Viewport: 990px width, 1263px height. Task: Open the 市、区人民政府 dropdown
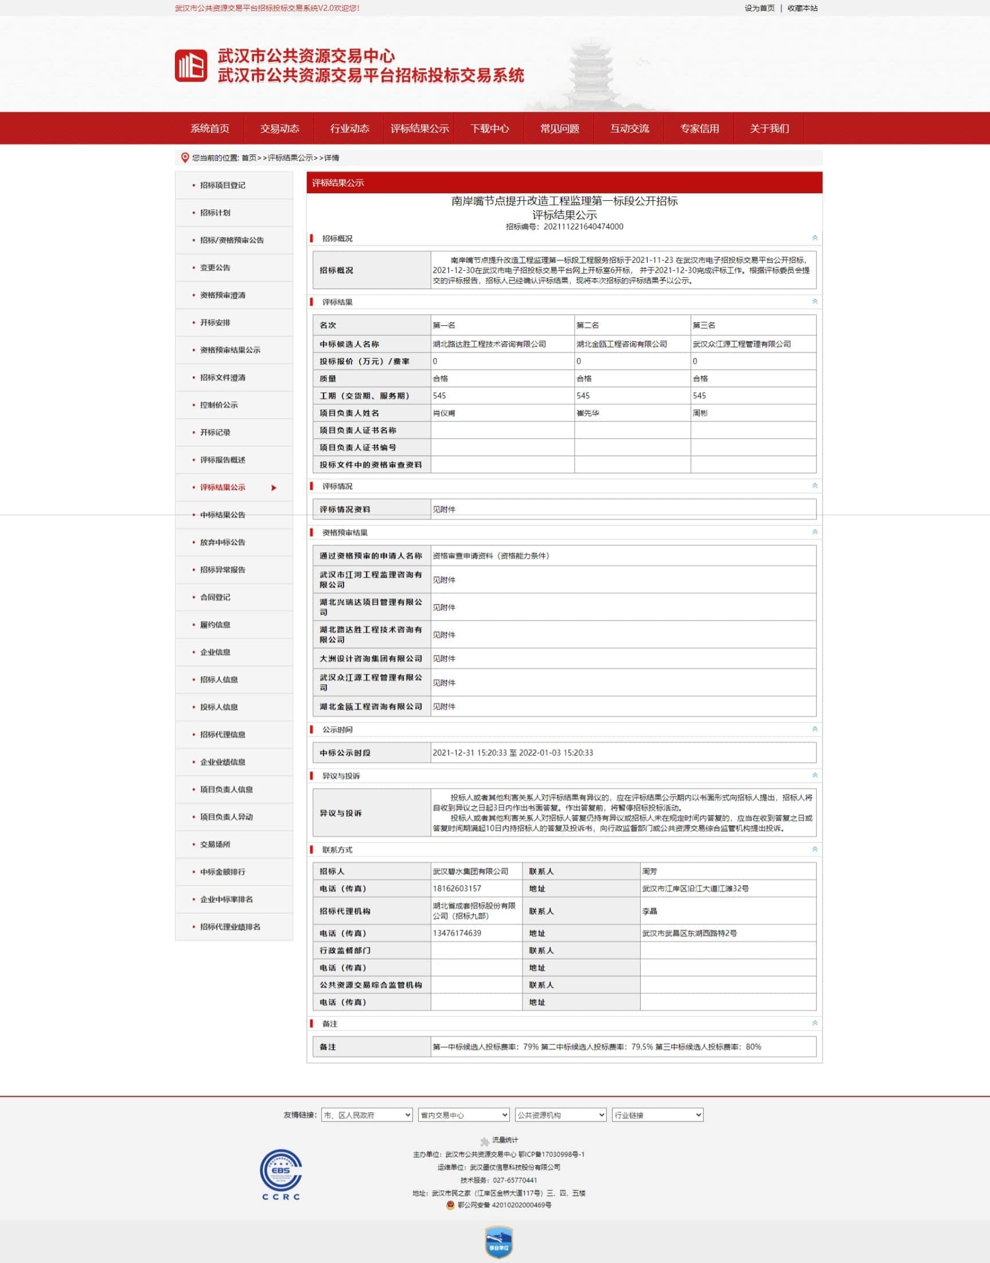click(x=367, y=1114)
